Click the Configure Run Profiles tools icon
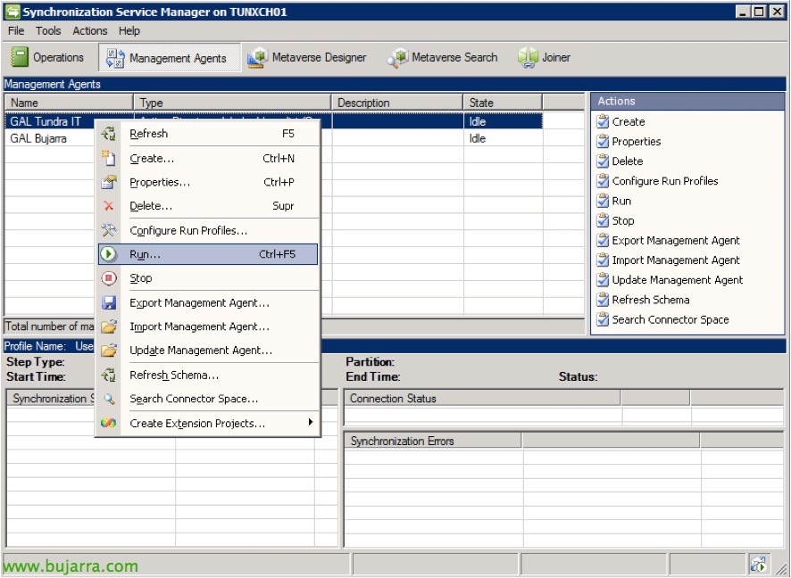Viewport: 791px width, 578px height. tap(108, 230)
